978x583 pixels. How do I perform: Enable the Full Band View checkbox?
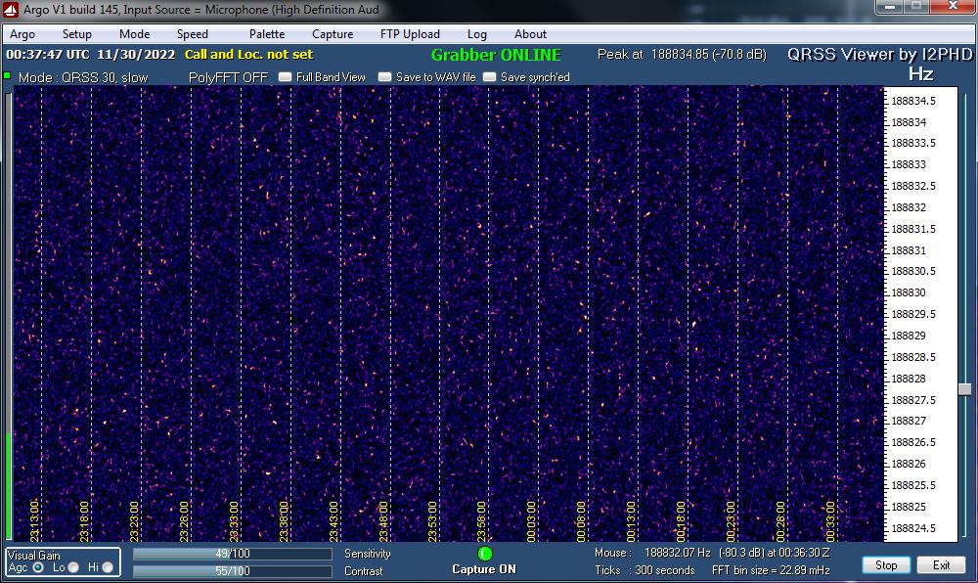pyautogui.click(x=285, y=76)
